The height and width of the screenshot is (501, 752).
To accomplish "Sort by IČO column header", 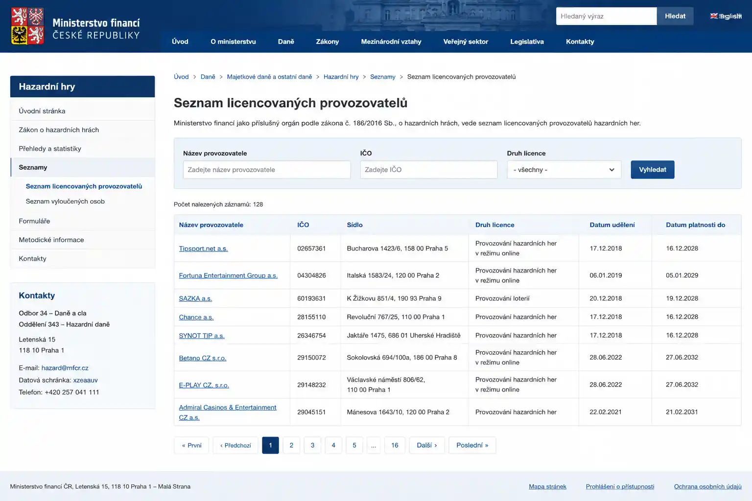I will [x=303, y=225].
